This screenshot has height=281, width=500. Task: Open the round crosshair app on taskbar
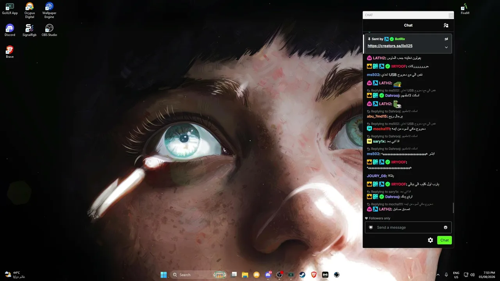[x=336, y=275]
